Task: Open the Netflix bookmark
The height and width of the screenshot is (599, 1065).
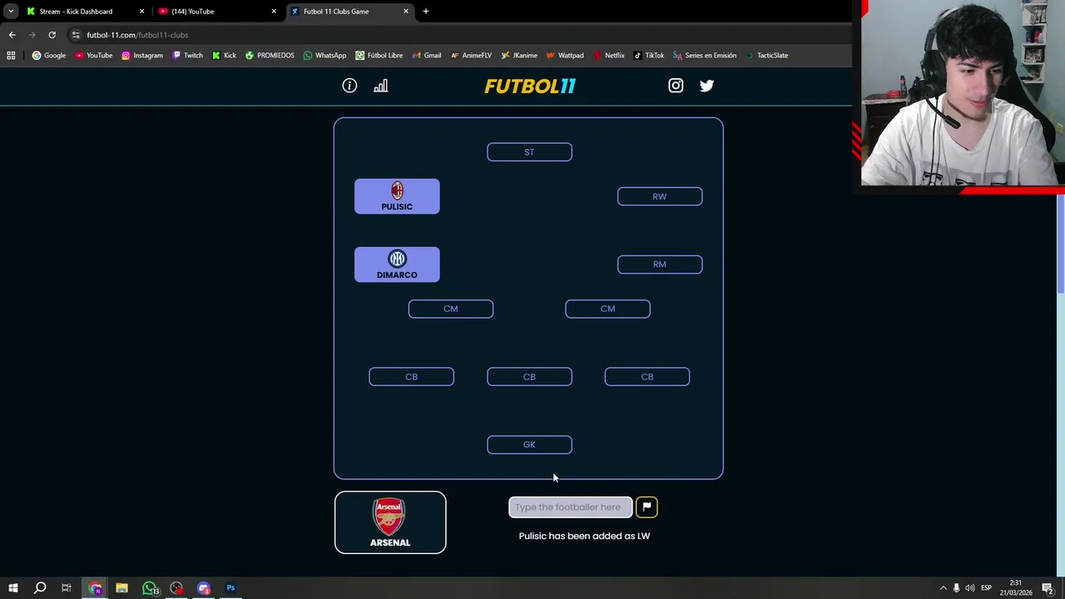Action: [x=608, y=56]
